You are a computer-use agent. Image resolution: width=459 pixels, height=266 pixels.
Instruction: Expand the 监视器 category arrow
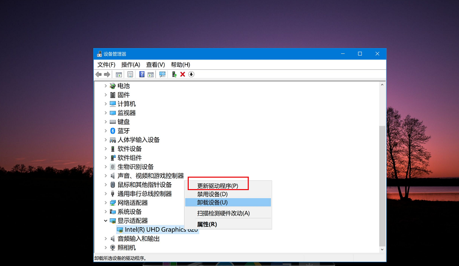pos(106,113)
